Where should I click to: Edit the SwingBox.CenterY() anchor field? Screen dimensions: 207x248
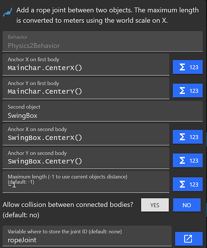pyautogui.click(x=86, y=158)
